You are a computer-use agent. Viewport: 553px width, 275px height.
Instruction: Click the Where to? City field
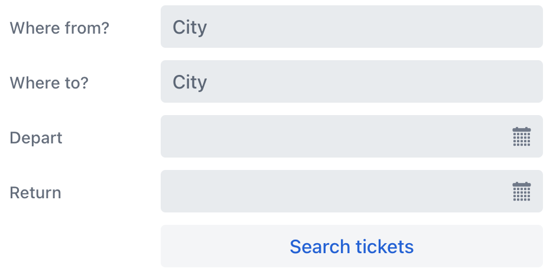tap(351, 82)
